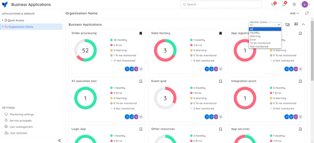Bookmark the Integration accnt card
Screen dimensions: 314x143
point(300,81)
